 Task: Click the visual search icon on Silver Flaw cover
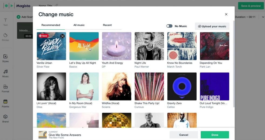[x=62, y=36]
